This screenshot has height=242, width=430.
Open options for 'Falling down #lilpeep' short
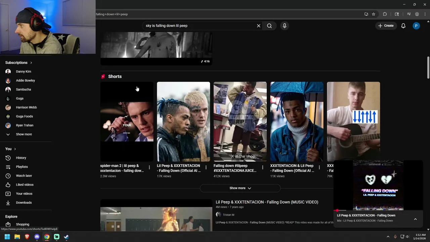point(263,167)
